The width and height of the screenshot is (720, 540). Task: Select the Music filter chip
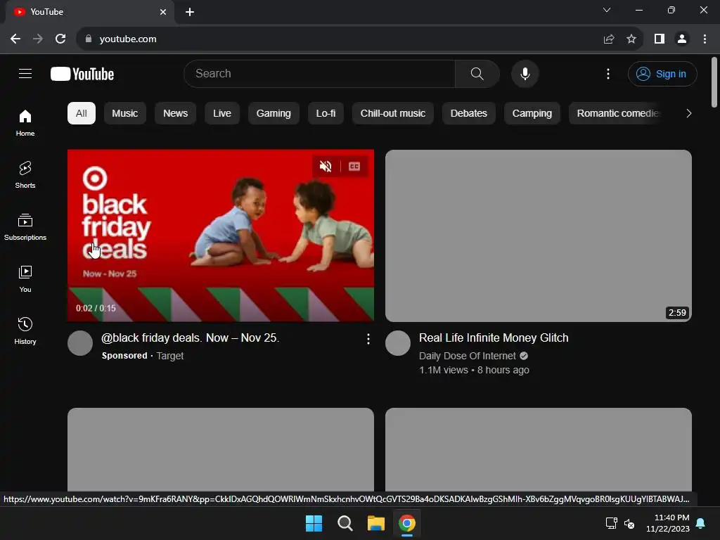pyautogui.click(x=124, y=113)
